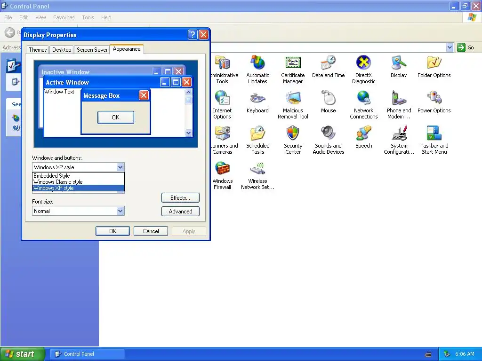Click the Advanced button
Viewport: 482px width, 361px height.
(x=180, y=211)
